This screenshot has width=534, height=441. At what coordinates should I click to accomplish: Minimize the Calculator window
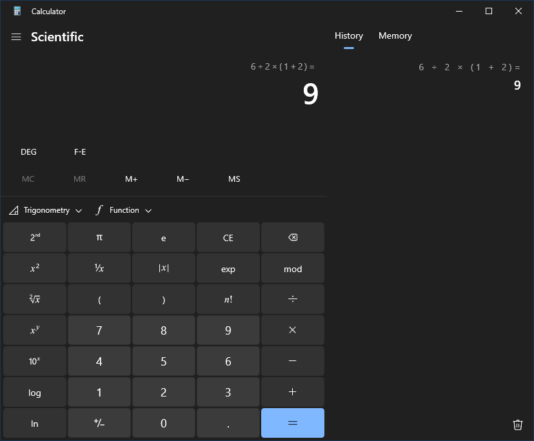459,11
